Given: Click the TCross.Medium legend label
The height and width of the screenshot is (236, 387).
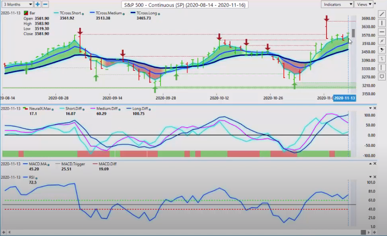Looking at the screenshot, I should pyautogui.click(x=108, y=13).
